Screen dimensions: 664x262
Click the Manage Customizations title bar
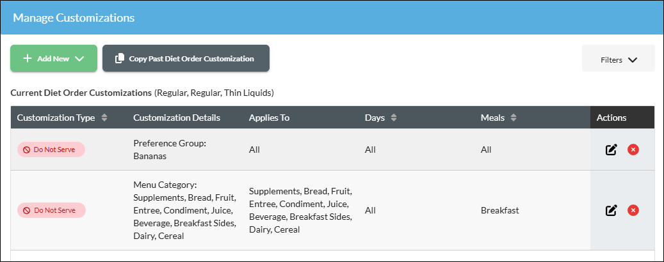click(332, 18)
